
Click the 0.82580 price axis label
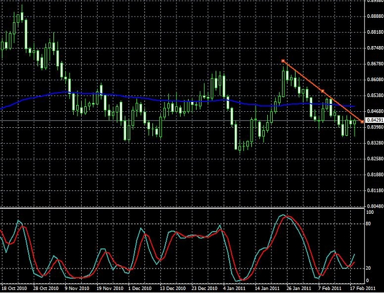tap(375, 159)
